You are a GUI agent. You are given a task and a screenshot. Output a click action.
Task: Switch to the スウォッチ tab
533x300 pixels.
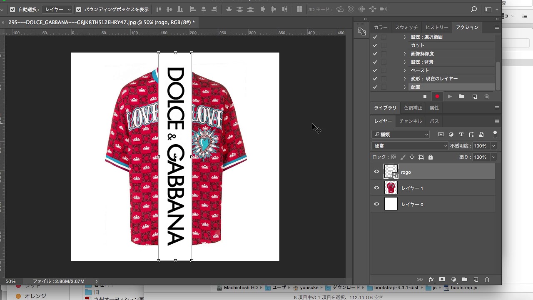pos(406,27)
